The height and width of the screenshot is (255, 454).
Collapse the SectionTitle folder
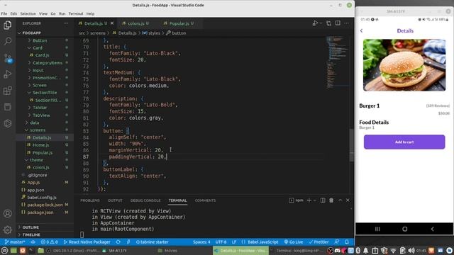(45, 93)
